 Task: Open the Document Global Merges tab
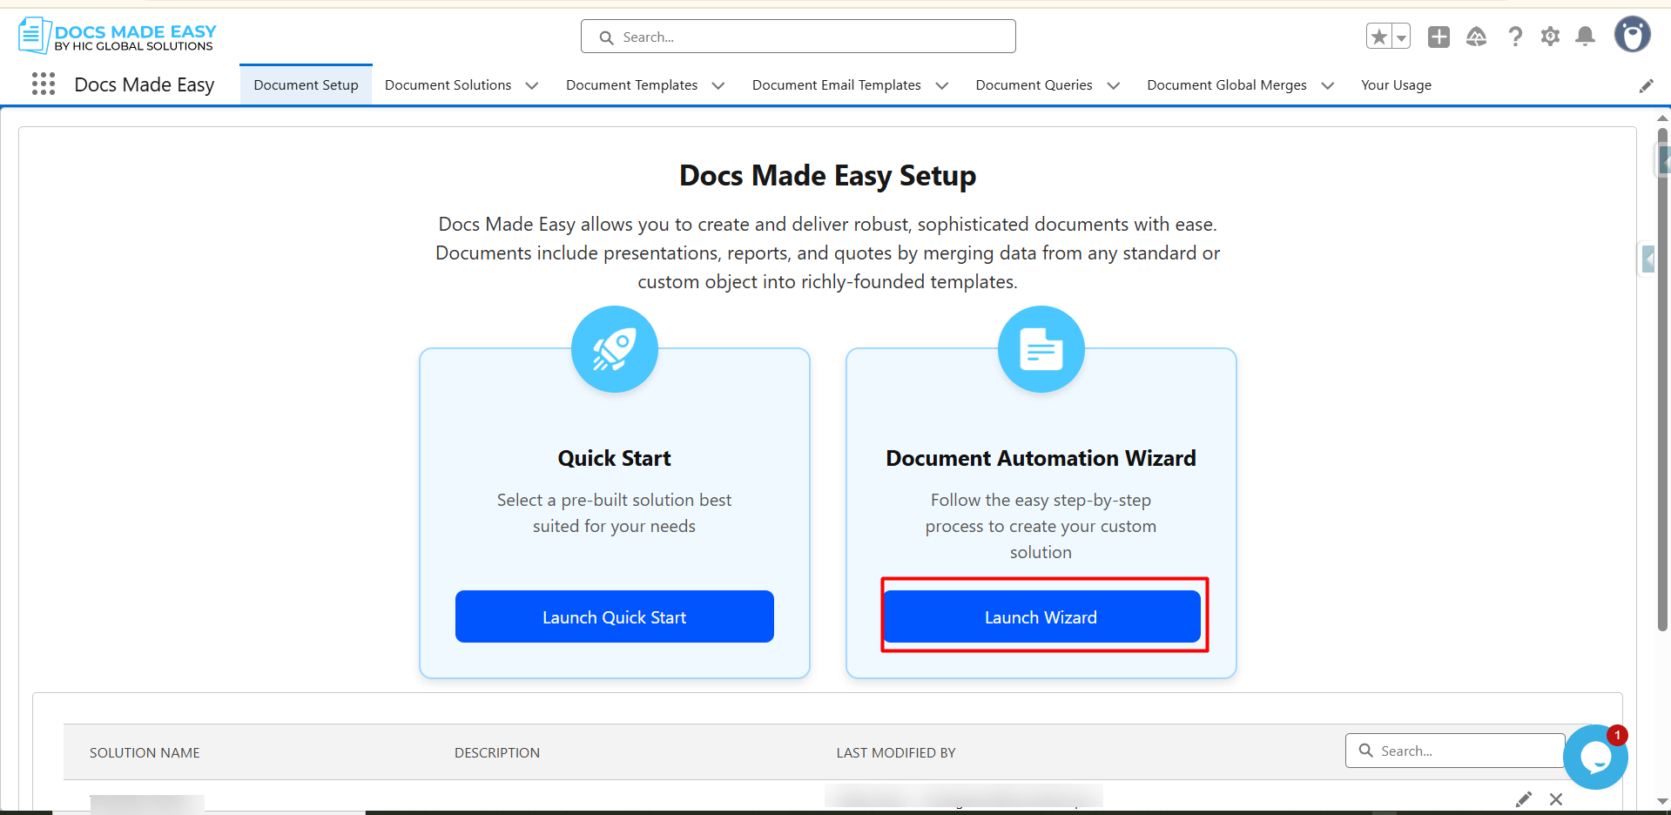[x=1226, y=84]
